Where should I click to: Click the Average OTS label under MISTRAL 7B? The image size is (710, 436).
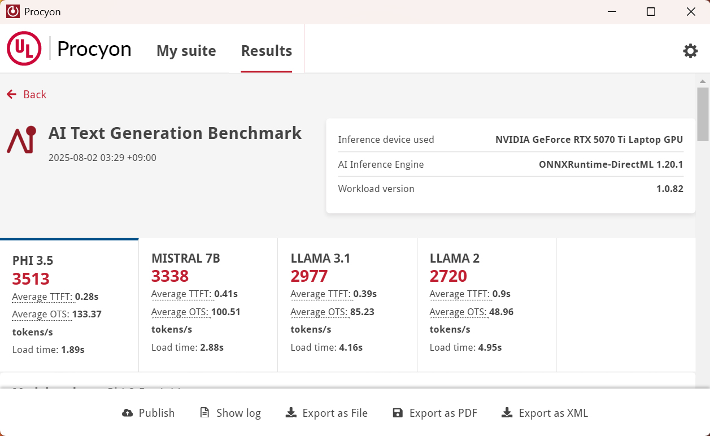(x=181, y=312)
